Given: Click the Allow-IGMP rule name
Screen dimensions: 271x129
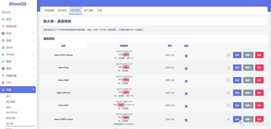Looking at the screenshot, I should pyautogui.click(x=63, y=80).
